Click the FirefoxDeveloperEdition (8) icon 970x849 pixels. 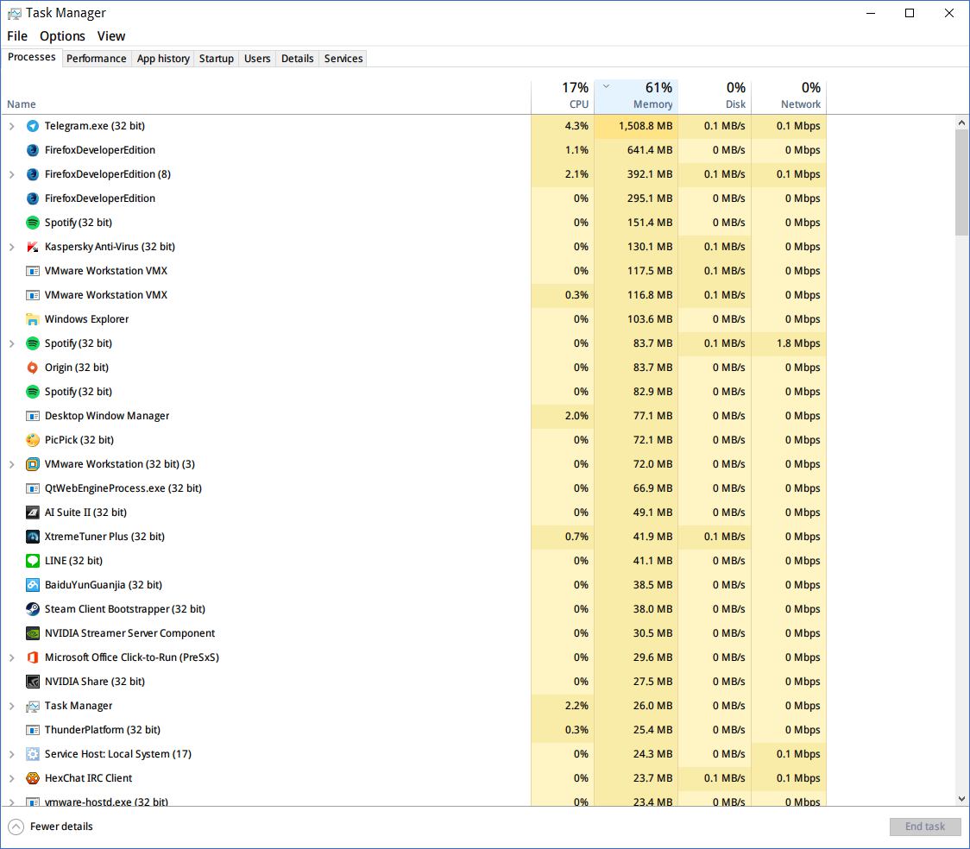tap(33, 174)
